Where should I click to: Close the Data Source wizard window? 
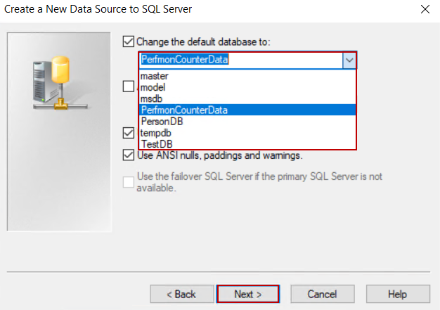click(x=425, y=10)
